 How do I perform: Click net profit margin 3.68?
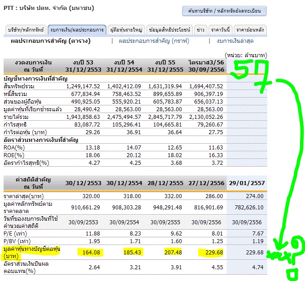[x=176, y=163]
